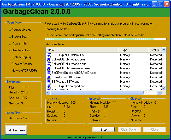Viewport: 171px width, 140px height.
Task: Click the horizontal scrollbar right arrow
Action: (159, 93)
